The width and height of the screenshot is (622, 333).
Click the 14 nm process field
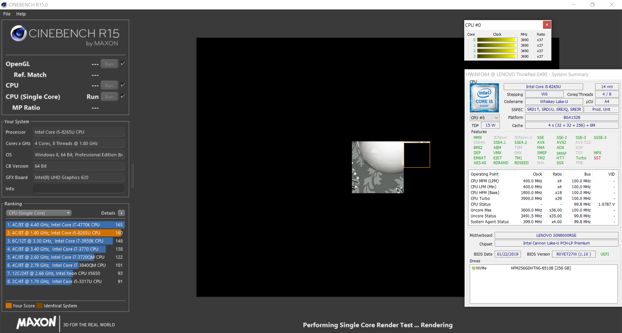pyautogui.click(x=607, y=87)
